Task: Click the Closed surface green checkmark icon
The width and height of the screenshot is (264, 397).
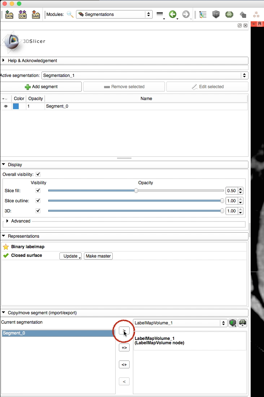Action: click(6, 255)
